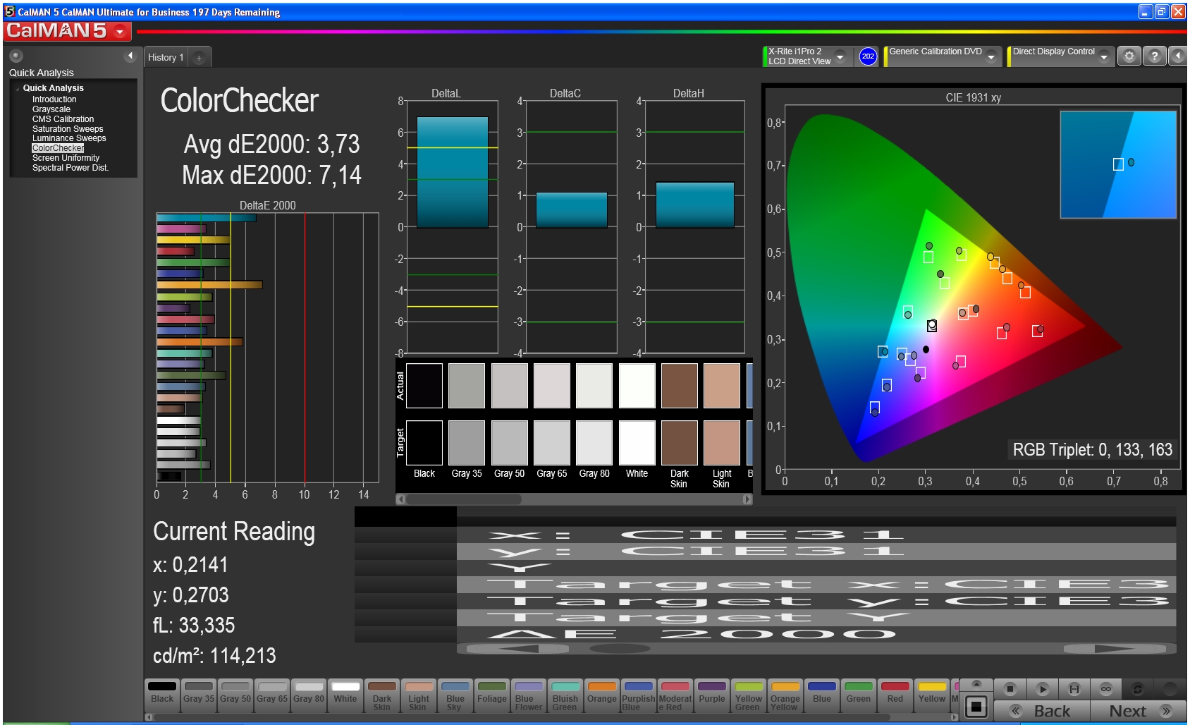This screenshot has height=725, width=1190.
Task: Select the Orange Yellow swatch button
Action: [x=785, y=696]
